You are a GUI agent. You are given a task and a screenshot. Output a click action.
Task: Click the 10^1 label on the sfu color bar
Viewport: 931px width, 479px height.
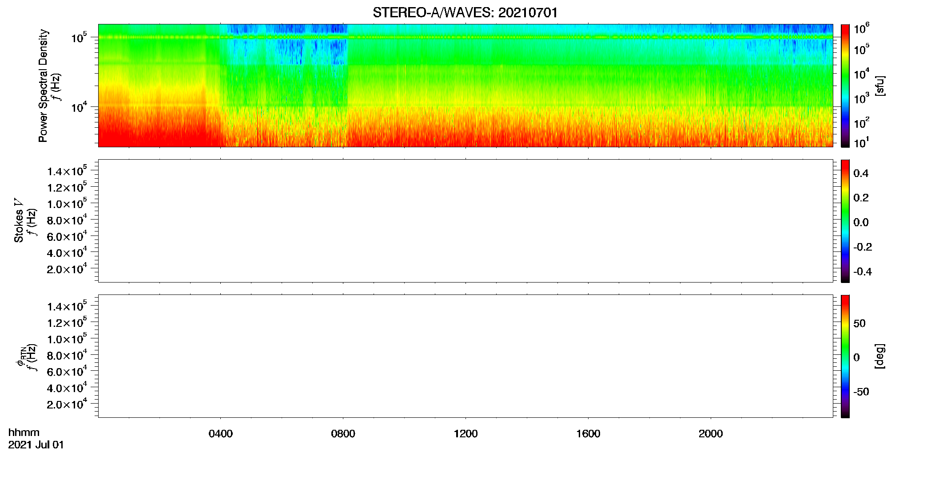click(x=861, y=142)
